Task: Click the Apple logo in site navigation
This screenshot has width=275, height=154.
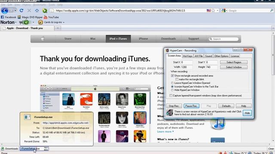Action: pos(43,39)
